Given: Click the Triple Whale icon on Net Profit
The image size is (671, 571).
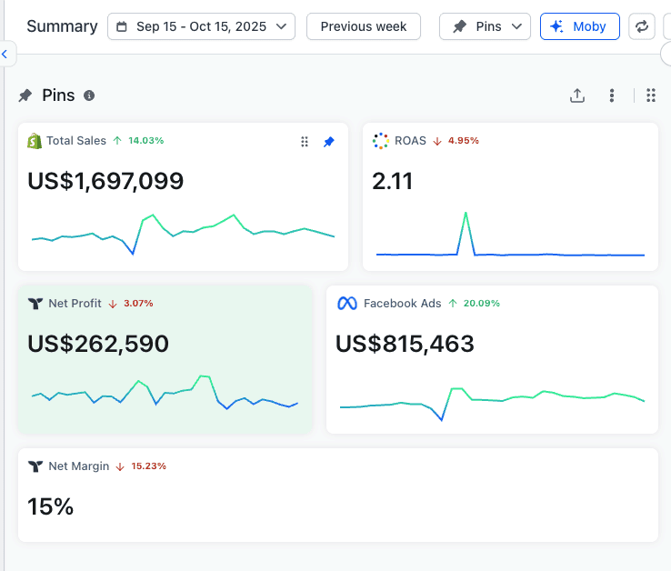Looking at the screenshot, I should [x=35, y=304].
